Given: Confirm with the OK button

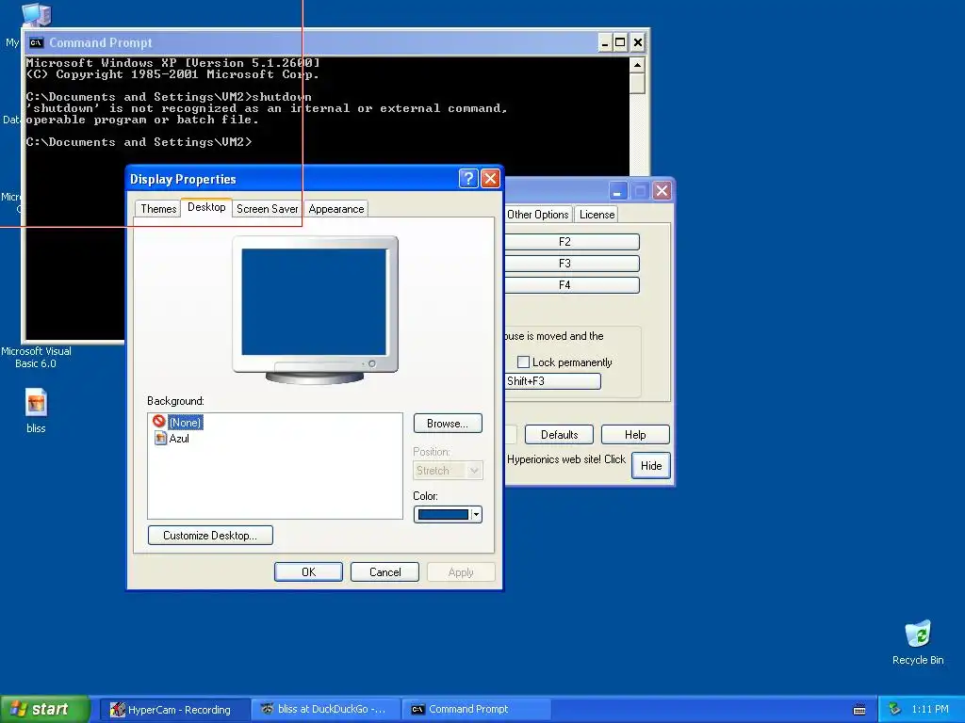Looking at the screenshot, I should (x=308, y=571).
